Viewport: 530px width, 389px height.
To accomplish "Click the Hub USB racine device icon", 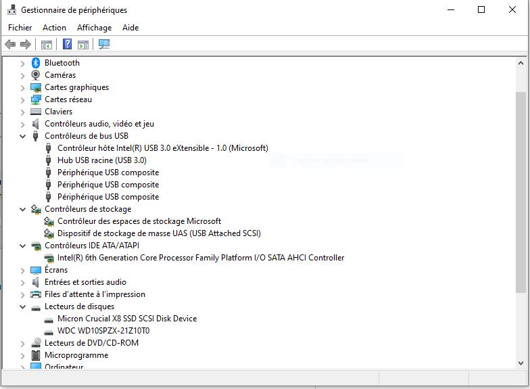I will tap(49, 160).
